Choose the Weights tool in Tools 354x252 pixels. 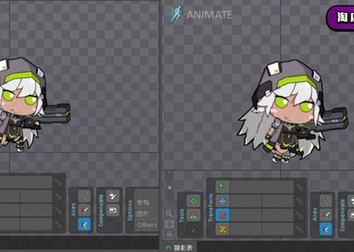pos(193,215)
